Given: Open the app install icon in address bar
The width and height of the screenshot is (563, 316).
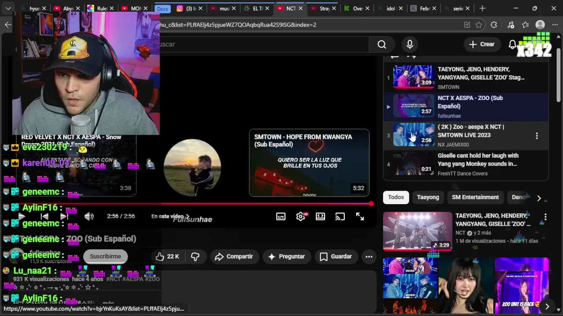Looking at the screenshot, I should coord(467,25).
